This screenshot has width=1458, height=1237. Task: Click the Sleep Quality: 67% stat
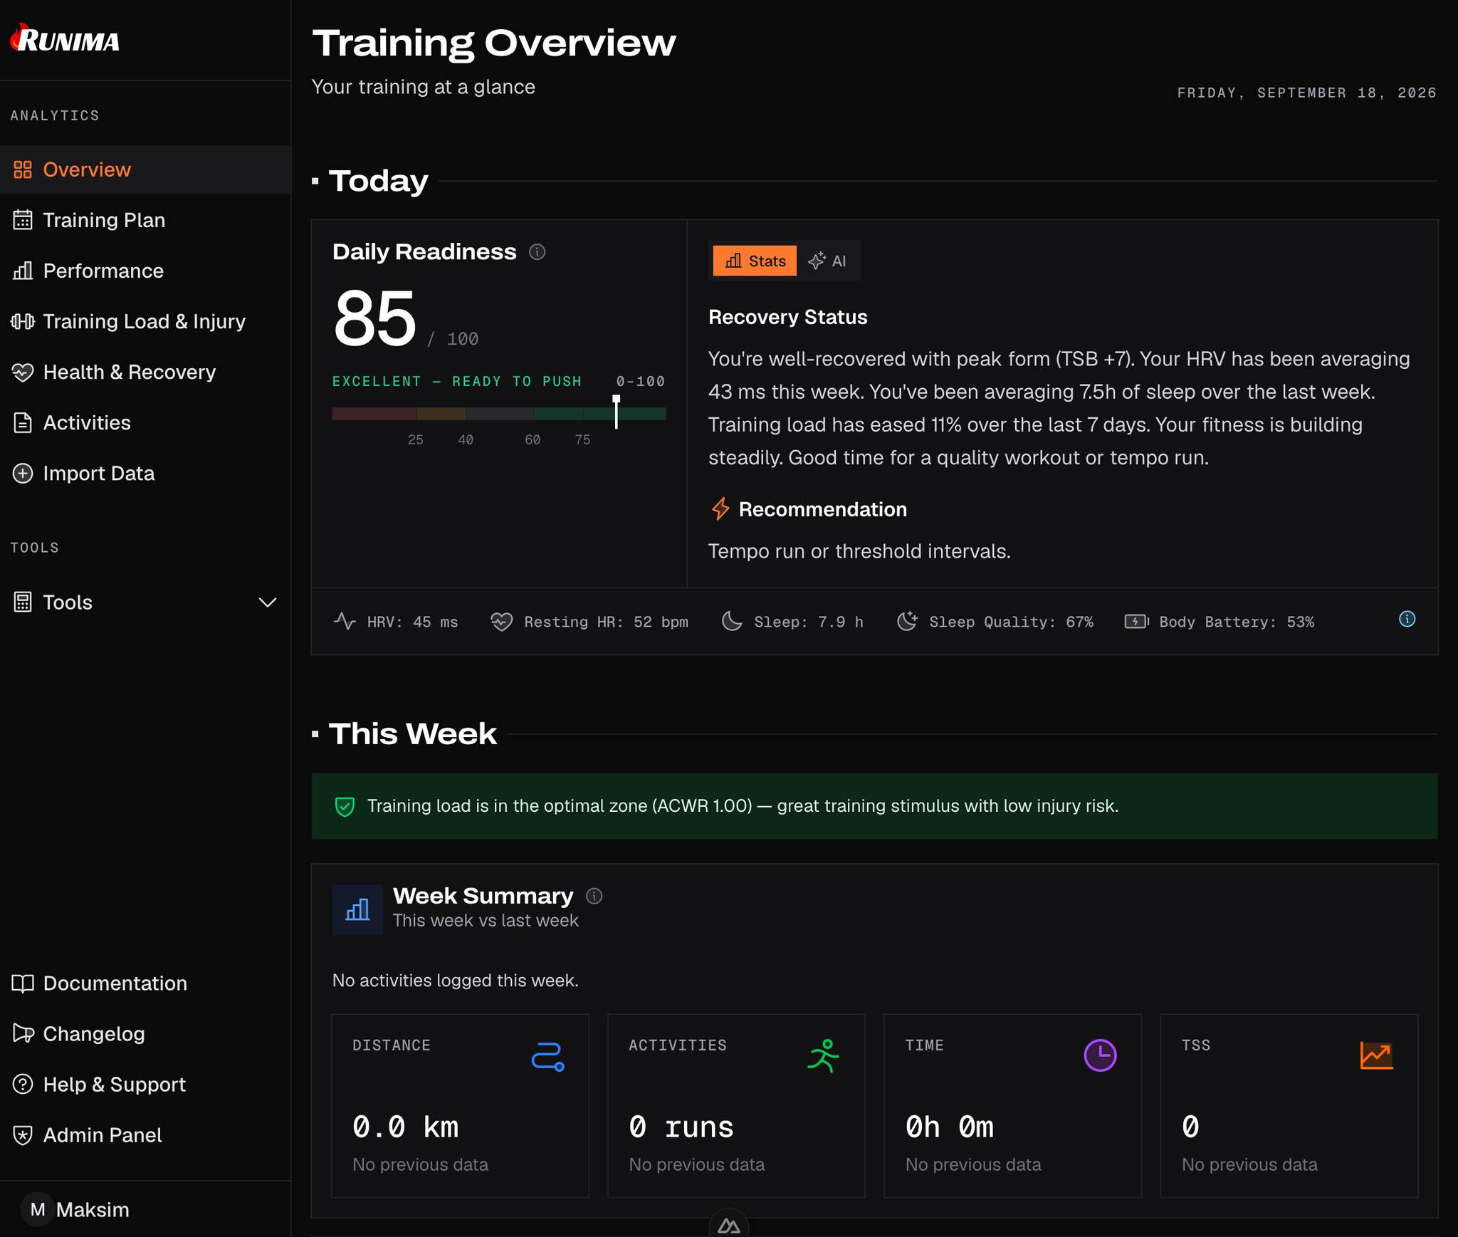[995, 622]
